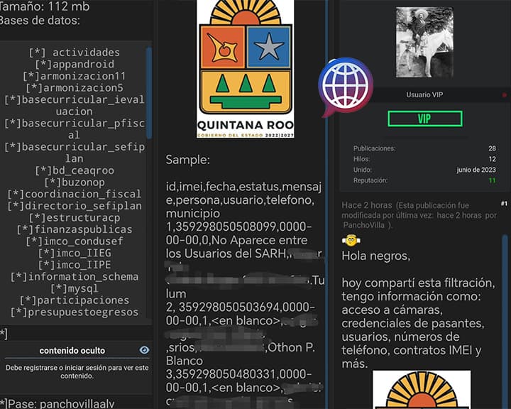Click the Hilos count 12
This screenshot has height=409, width=511.
click(492, 159)
